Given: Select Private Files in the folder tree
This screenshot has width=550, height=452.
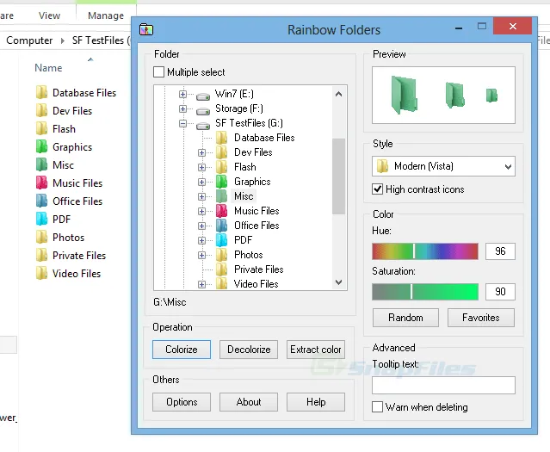Looking at the screenshot, I should (x=259, y=269).
